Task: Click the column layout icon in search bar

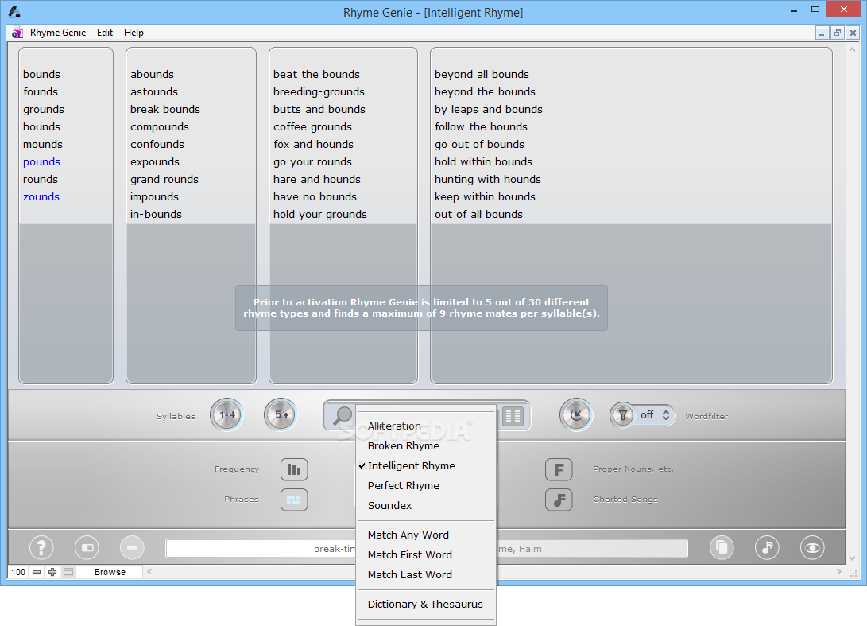Action: (x=513, y=416)
